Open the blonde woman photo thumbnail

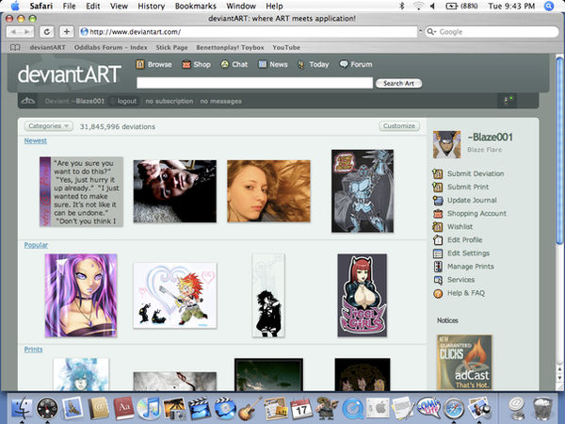pos(268,191)
